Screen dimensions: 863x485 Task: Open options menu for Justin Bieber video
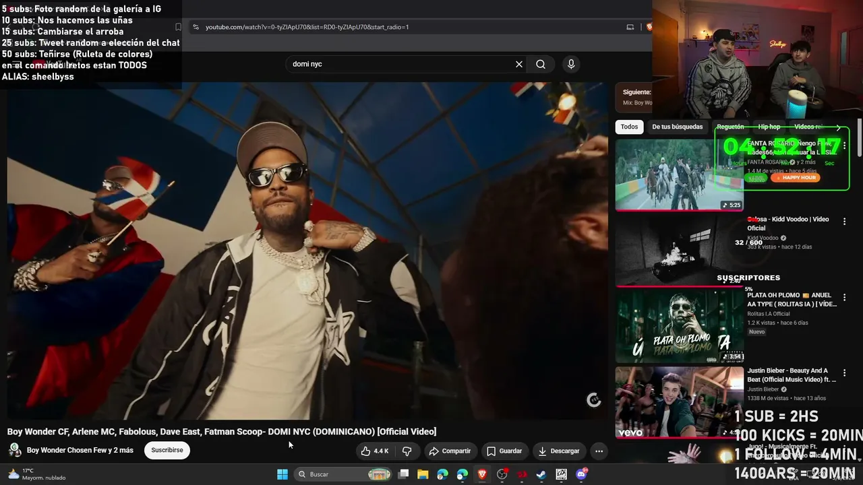point(844,373)
